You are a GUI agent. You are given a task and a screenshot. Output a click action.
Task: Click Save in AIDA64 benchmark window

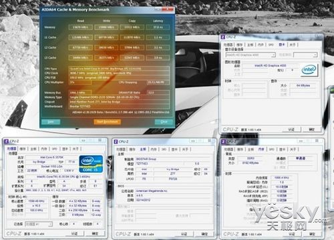click(51, 122)
